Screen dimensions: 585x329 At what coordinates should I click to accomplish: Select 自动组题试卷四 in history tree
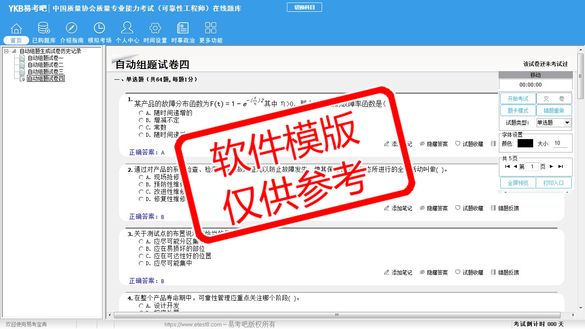tap(45, 79)
